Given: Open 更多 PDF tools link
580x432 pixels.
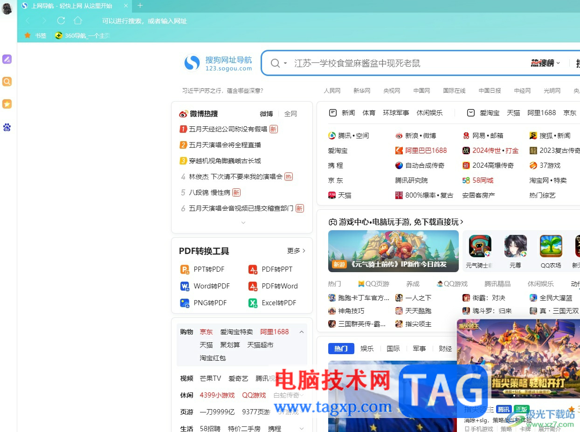Looking at the screenshot, I should coord(297,251).
